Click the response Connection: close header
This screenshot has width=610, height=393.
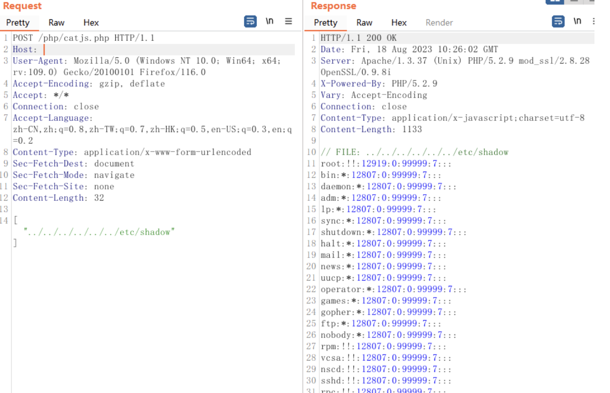(364, 106)
